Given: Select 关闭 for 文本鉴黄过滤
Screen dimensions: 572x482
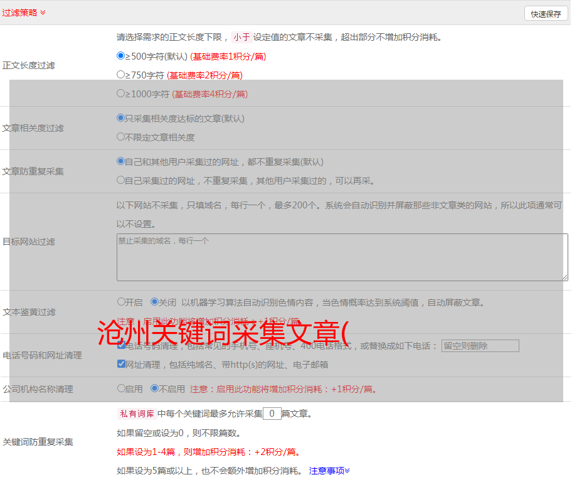Looking at the screenshot, I should [154, 302].
